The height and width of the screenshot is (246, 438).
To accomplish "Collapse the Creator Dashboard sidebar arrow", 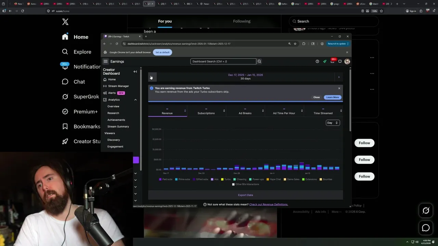I will [x=135, y=72].
